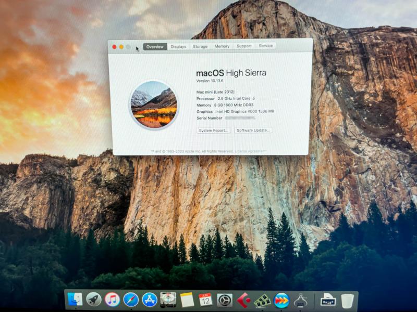The image size is (417, 312).
Task: Minimize the About This Mac window
Action: (121, 47)
